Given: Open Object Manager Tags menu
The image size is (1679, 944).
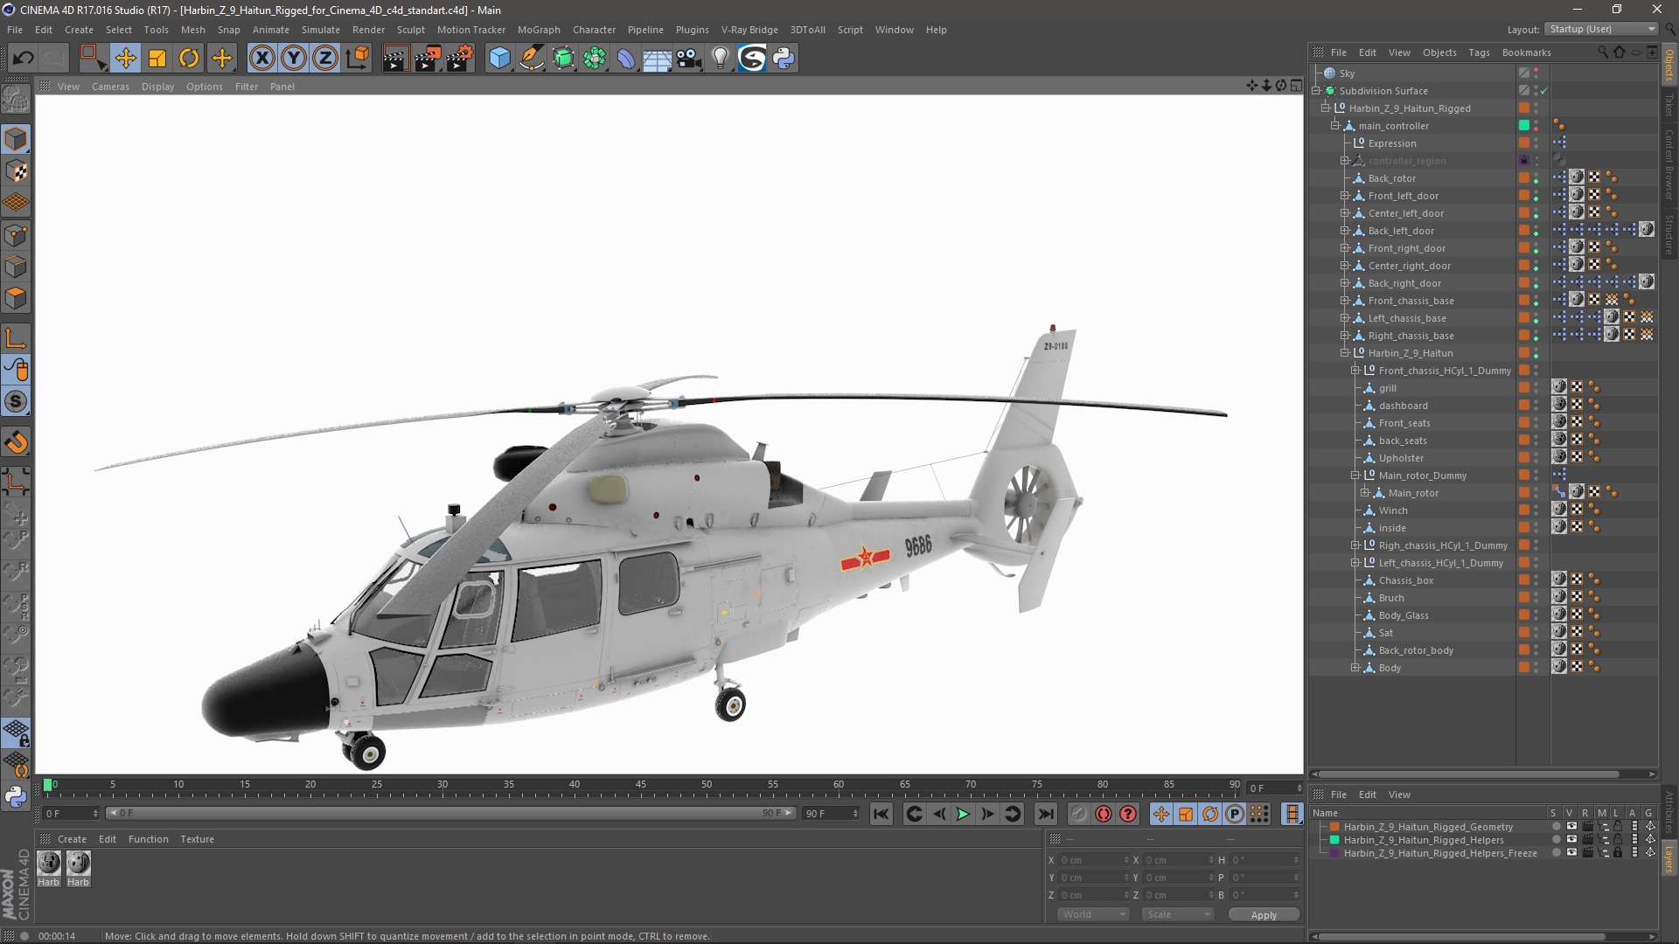Looking at the screenshot, I should point(1479,52).
